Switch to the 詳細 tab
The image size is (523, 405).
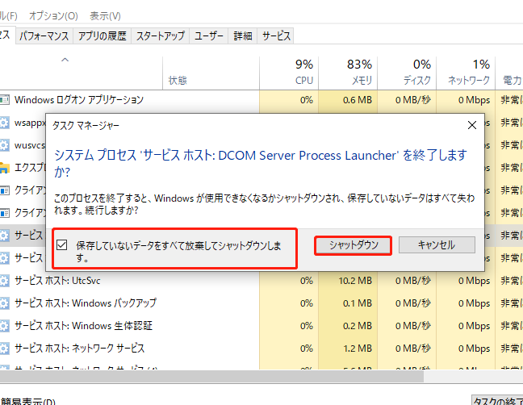[242, 36]
